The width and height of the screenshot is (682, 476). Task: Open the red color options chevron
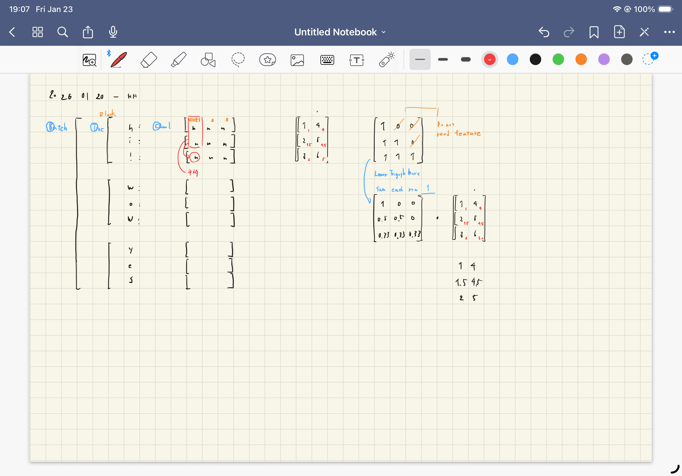tap(490, 59)
